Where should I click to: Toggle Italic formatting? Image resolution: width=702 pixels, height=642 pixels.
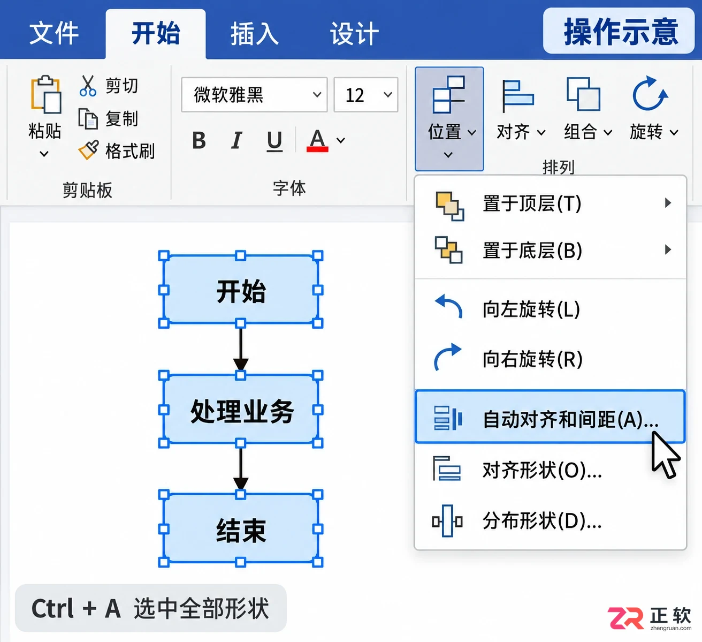(x=236, y=140)
